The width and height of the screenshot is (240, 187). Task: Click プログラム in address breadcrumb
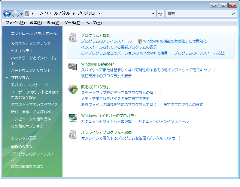(87, 13)
